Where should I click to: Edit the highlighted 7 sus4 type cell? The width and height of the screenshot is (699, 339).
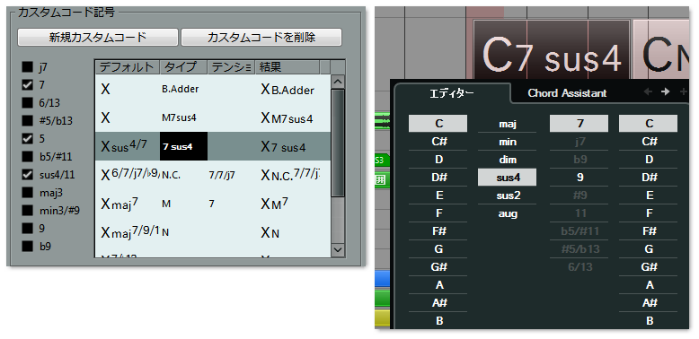tap(183, 146)
